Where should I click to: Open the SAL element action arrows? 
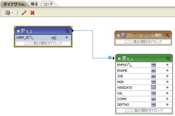pos(167,93)
